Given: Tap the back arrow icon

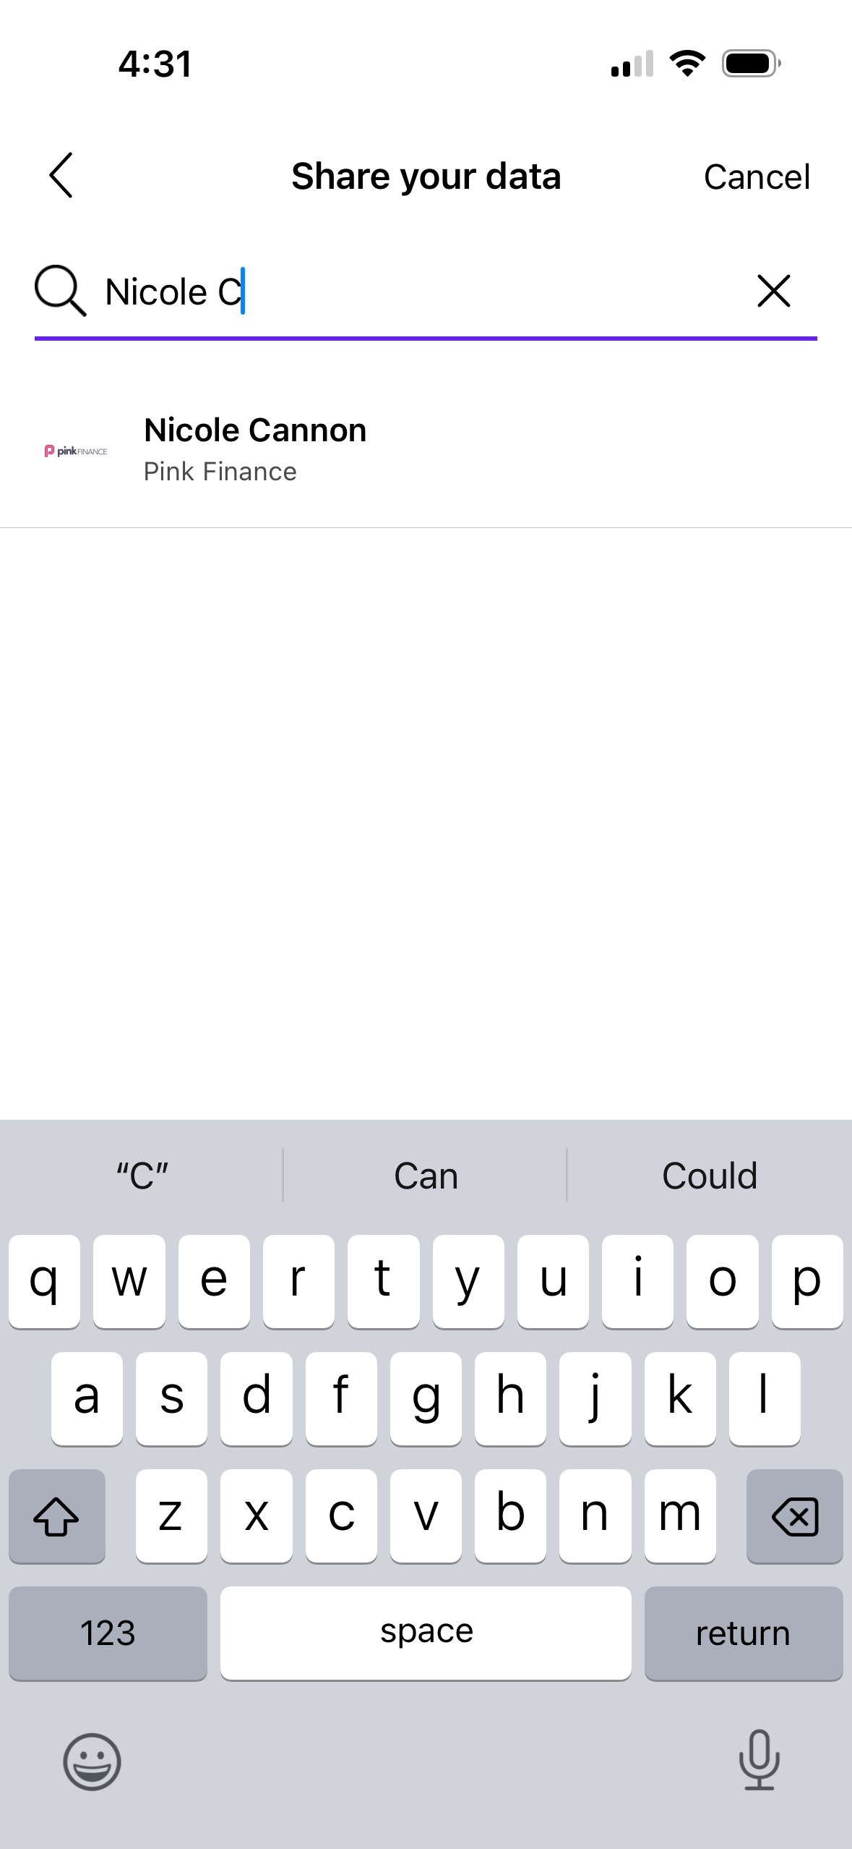Looking at the screenshot, I should [61, 176].
